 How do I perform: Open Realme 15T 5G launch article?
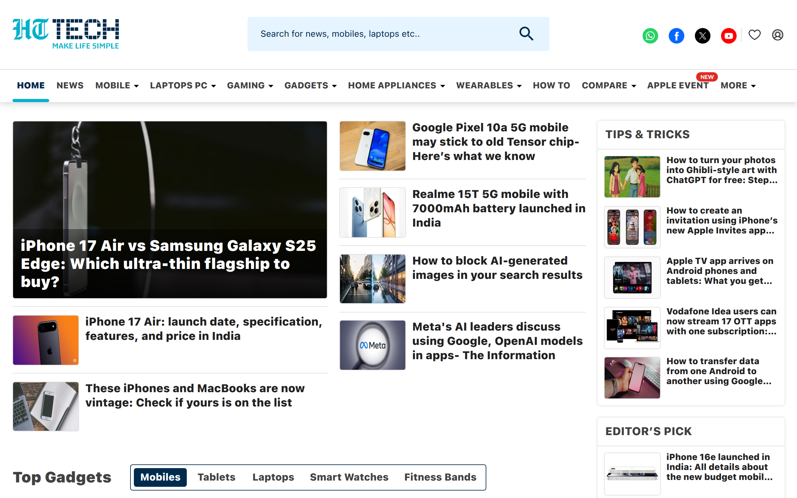tap(499, 208)
